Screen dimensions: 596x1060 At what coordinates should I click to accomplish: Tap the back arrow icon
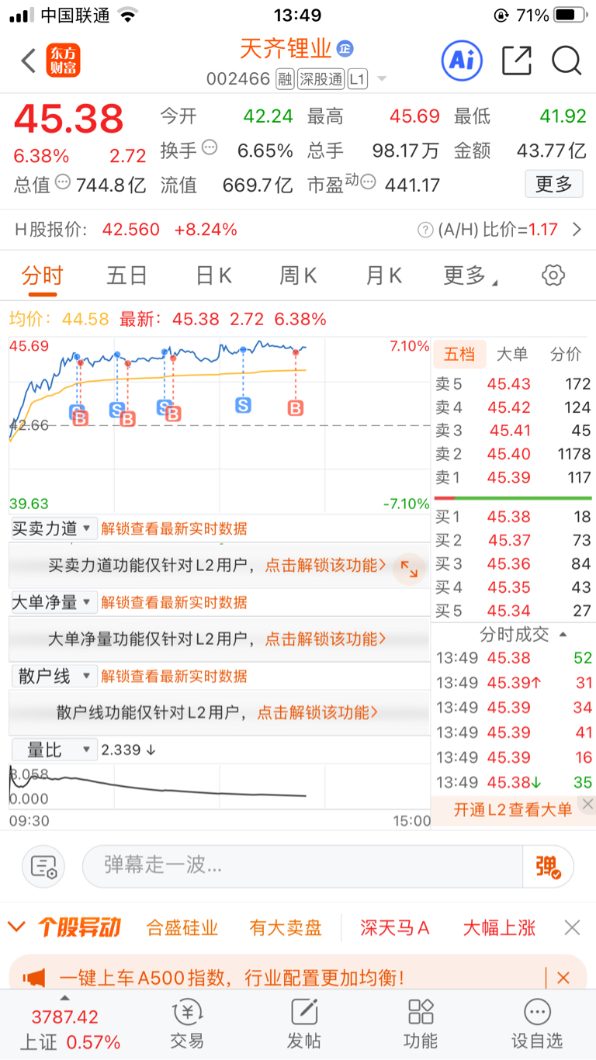29,61
